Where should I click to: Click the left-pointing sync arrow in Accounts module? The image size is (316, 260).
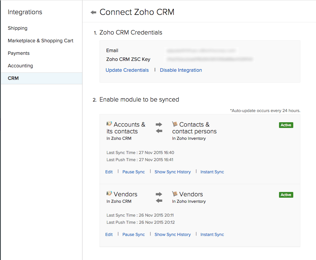pyautogui.click(x=159, y=131)
